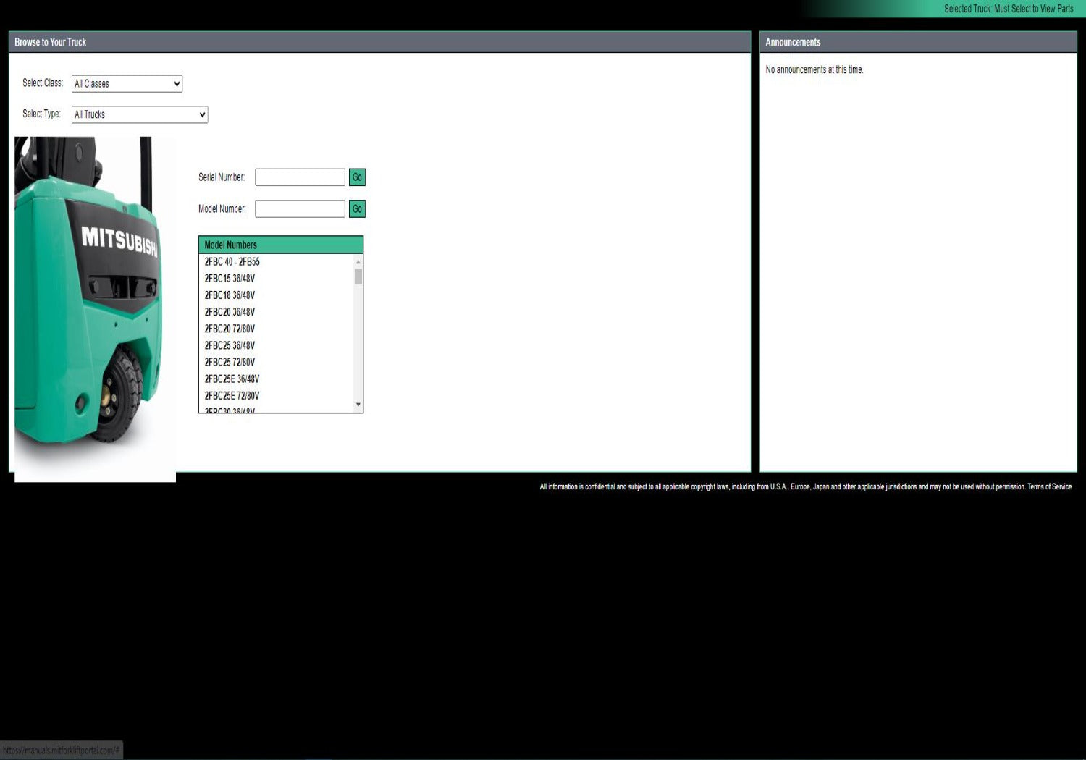Select 2FBC25E 72/80V list entry
The width and height of the screenshot is (1086, 760).
(232, 395)
